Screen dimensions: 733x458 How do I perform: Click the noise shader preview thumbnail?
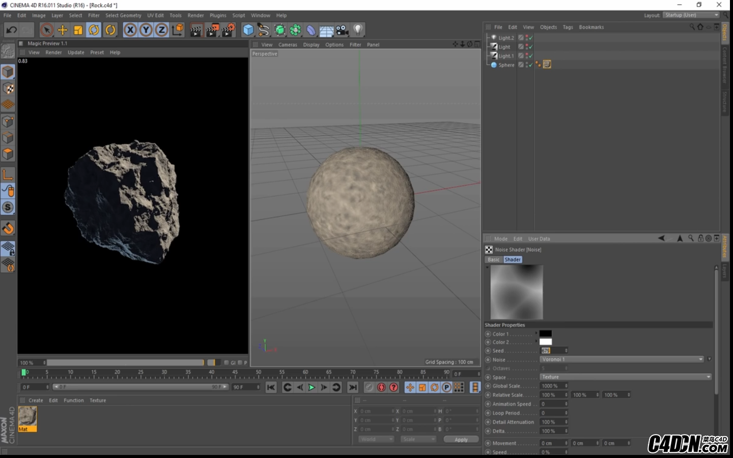[x=517, y=292]
